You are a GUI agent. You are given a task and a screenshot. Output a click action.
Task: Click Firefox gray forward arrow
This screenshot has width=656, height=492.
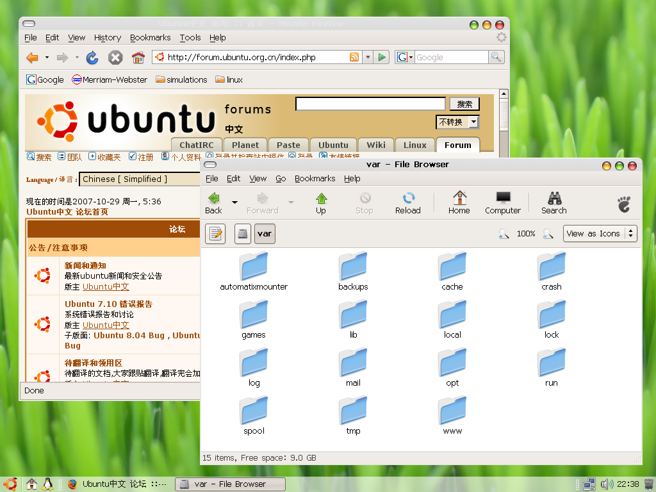pyautogui.click(x=62, y=57)
